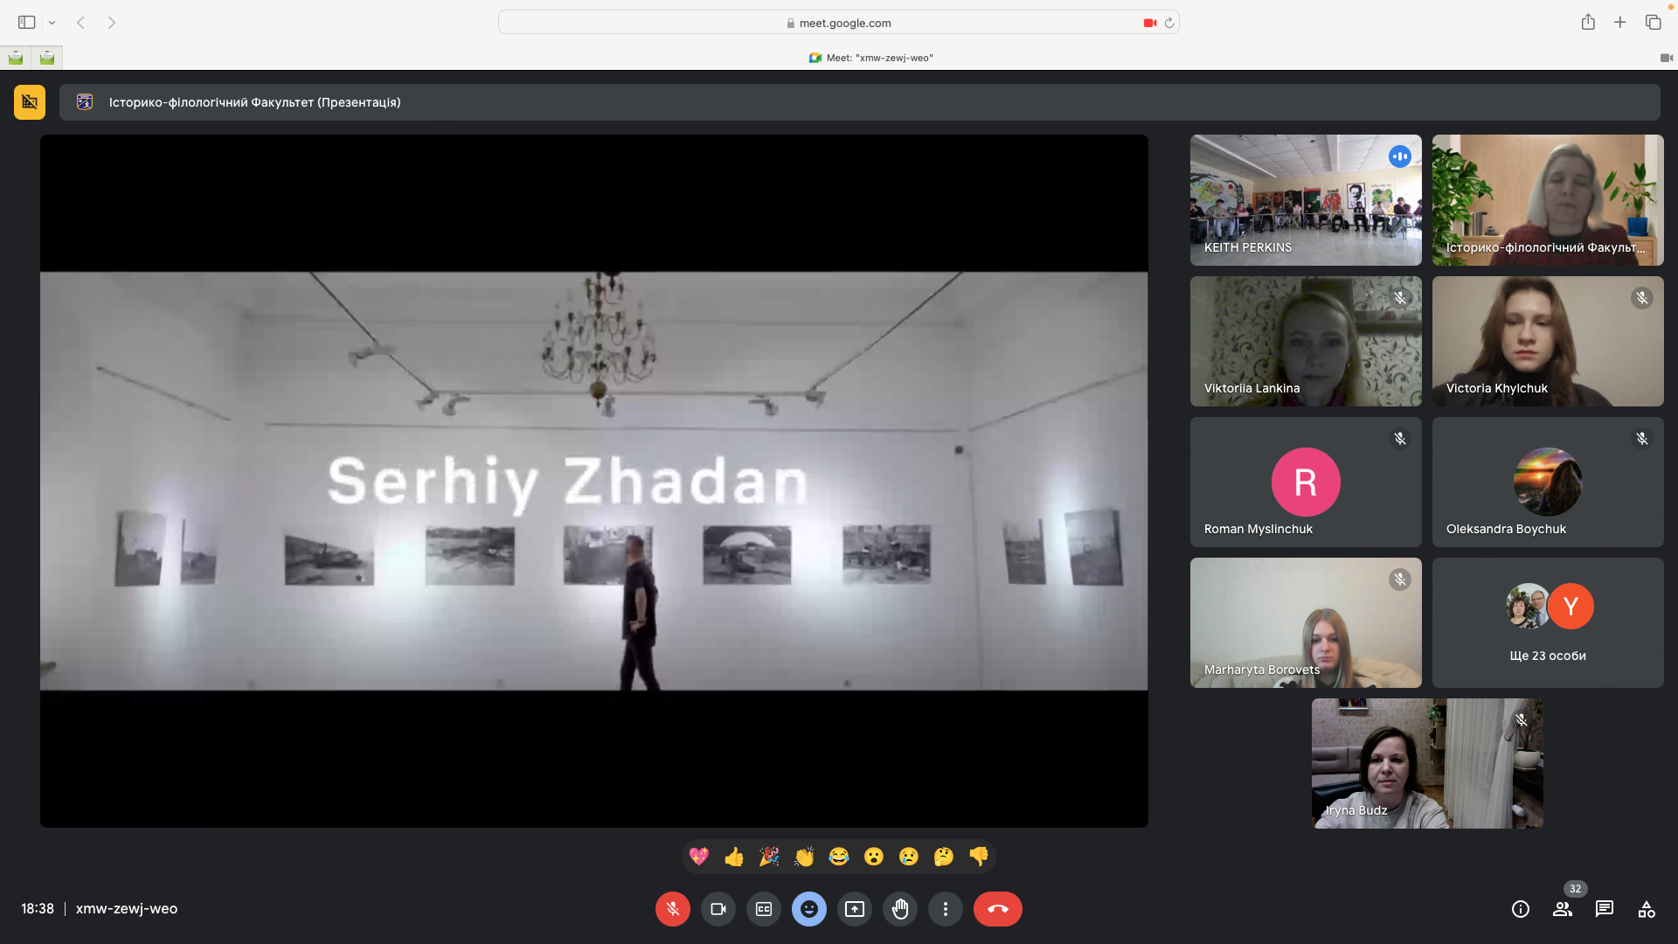Open Safari sidebar dropdown chevron

[52, 23]
